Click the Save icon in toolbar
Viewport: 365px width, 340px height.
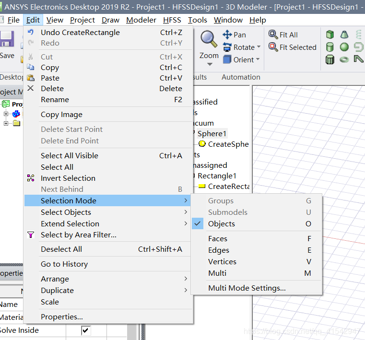pos(7,39)
